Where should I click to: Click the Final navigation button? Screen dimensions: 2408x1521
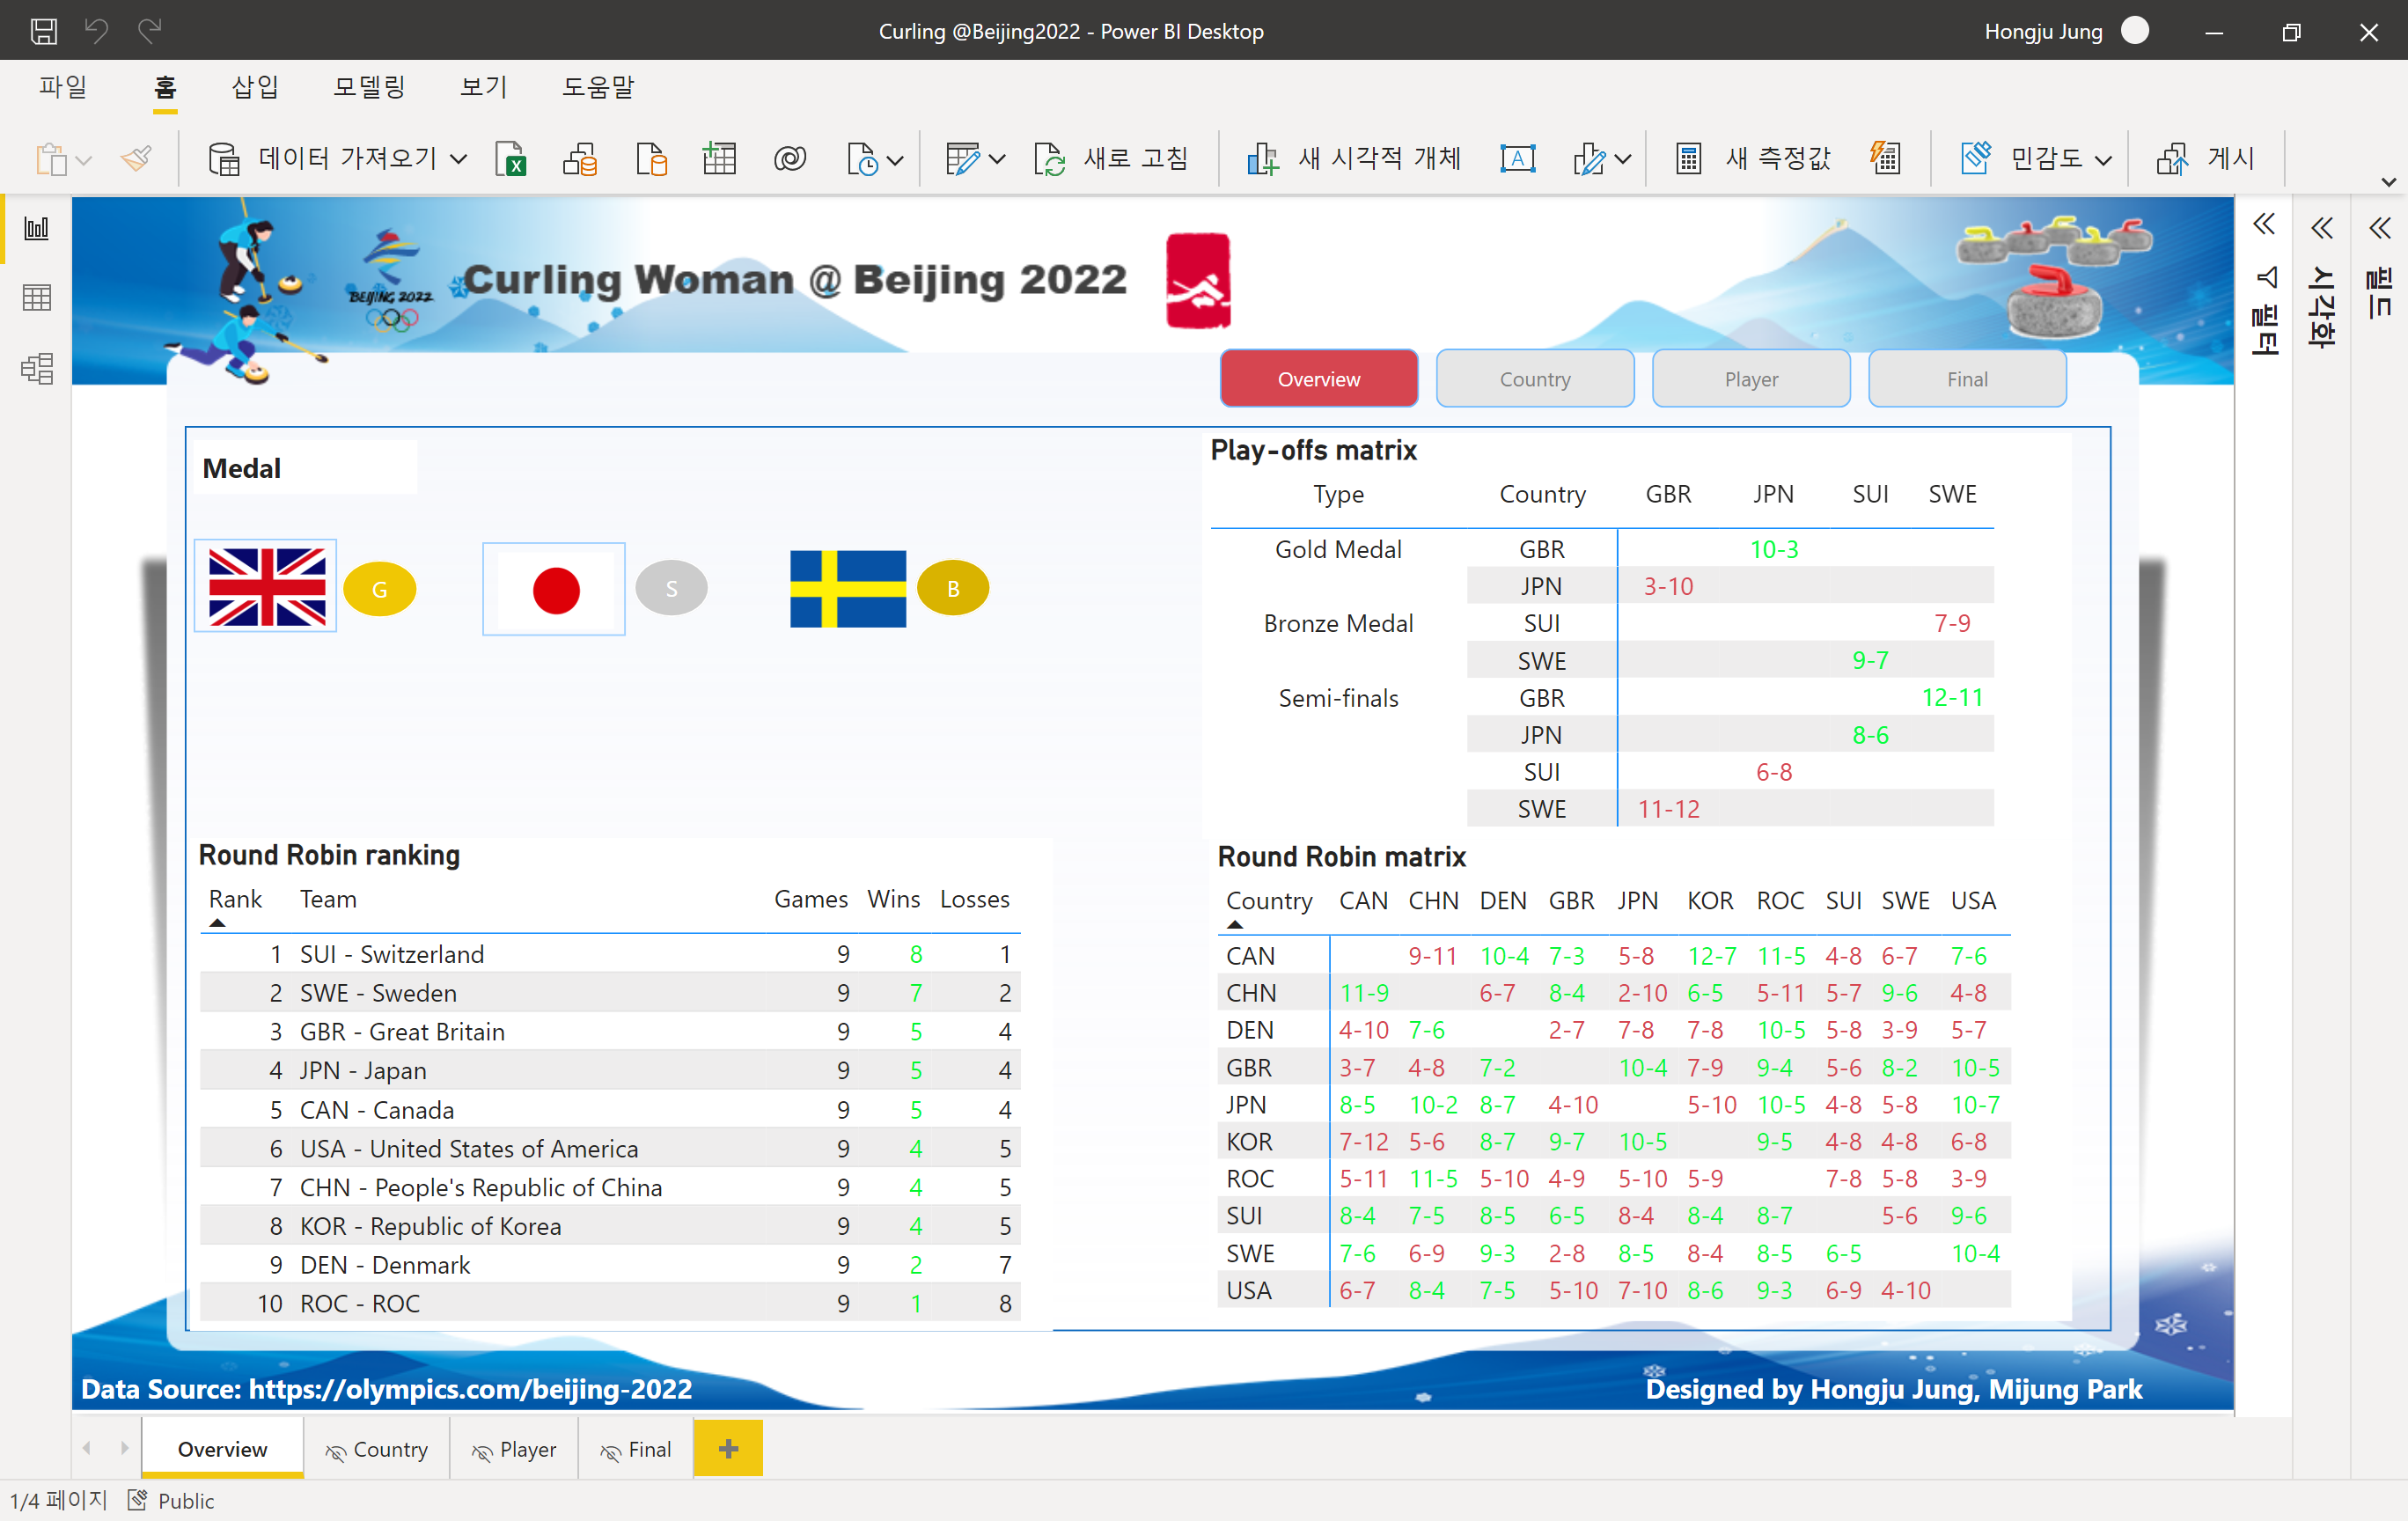coord(1966,379)
